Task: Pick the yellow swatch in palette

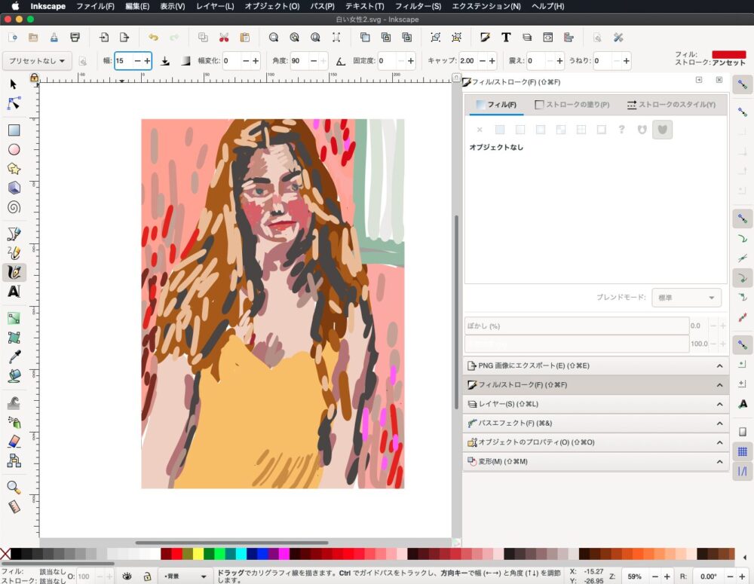Action: coord(198,554)
